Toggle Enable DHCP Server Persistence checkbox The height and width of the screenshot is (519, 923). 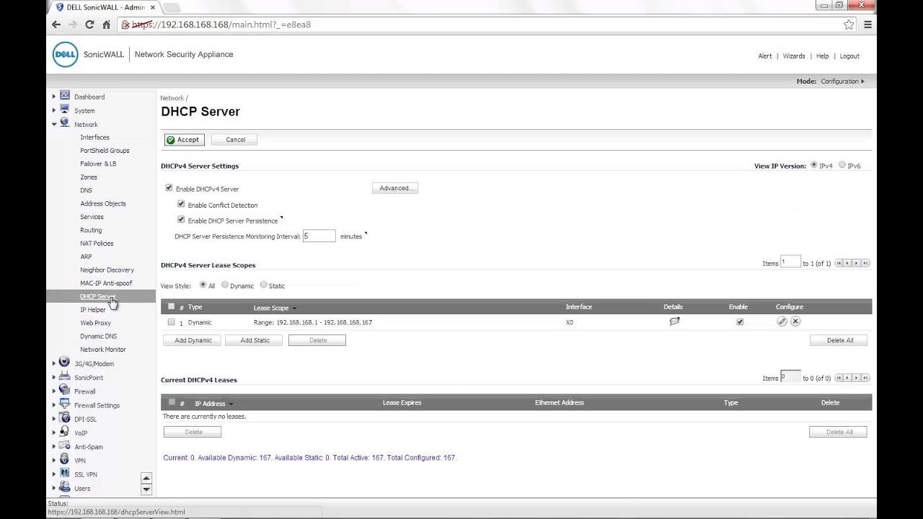click(181, 220)
